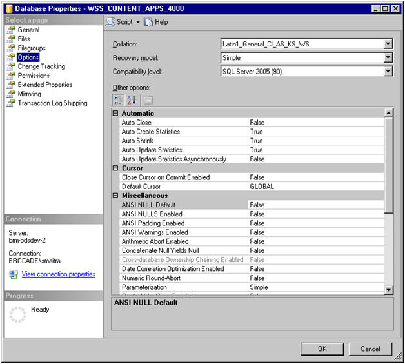Click View connection properties link

58,274
